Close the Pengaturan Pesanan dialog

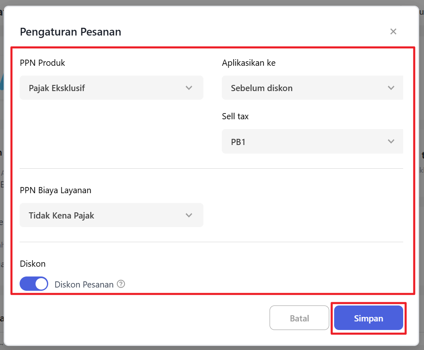393,32
